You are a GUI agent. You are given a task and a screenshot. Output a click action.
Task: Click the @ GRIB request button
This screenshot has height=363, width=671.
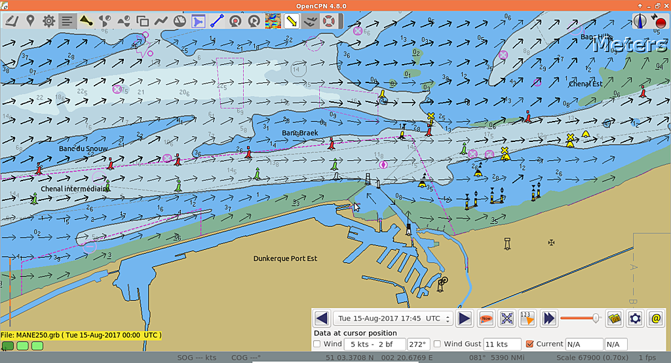[655, 318]
